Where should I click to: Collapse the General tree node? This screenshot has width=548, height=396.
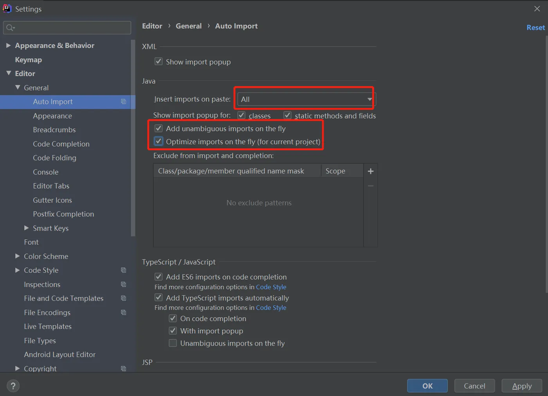click(x=18, y=87)
